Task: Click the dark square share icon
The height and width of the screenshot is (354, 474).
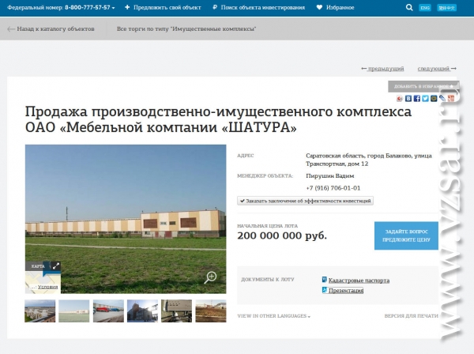Action: (434, 99)
